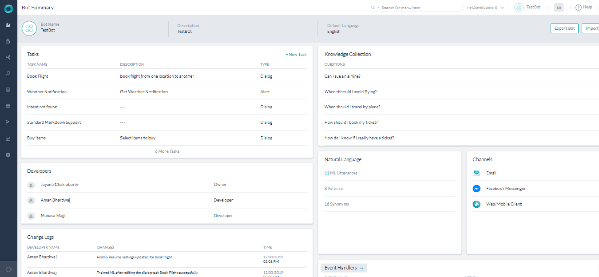Select the flag icon in the sidebar
This screenshot has width=599, height=277.
[x=8, y=122]
